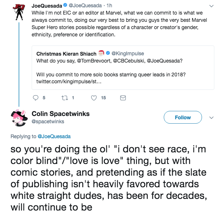Image resolution: width=222 pixels, height=212 pixels.
Task: Open Colin Spacetwinks' profile avatar
Action: coord(18,117)
